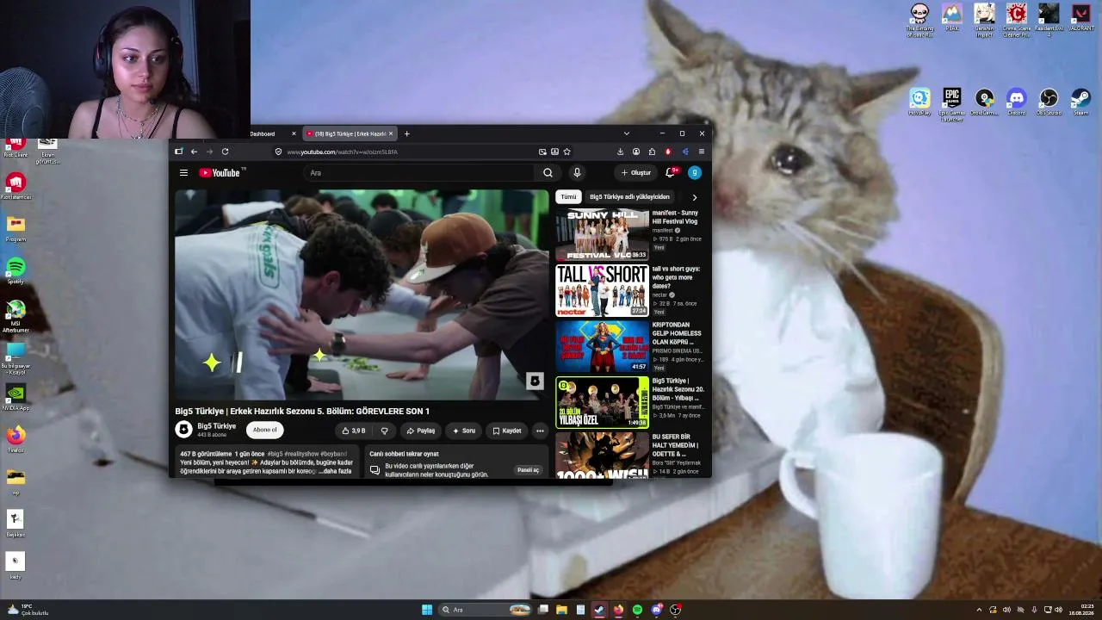Open OBS Studio desktop shortcut
Image resolution: width=1102 pixels, height=620 pixels.
[1049, 102]
